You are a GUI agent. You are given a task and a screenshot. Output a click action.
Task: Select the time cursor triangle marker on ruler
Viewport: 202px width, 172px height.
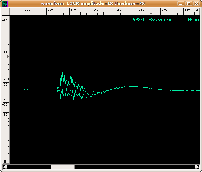point(151,13)
